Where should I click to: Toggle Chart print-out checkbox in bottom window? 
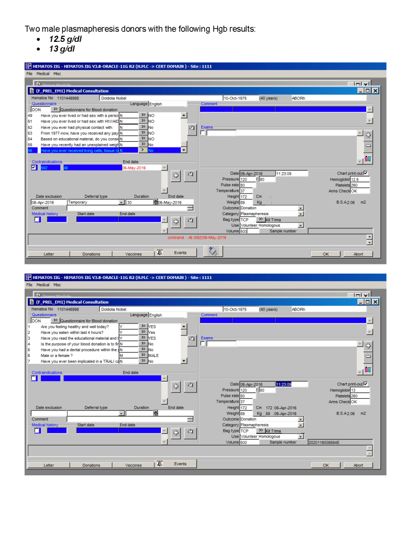pyautogui.click(x=366, y=384)
